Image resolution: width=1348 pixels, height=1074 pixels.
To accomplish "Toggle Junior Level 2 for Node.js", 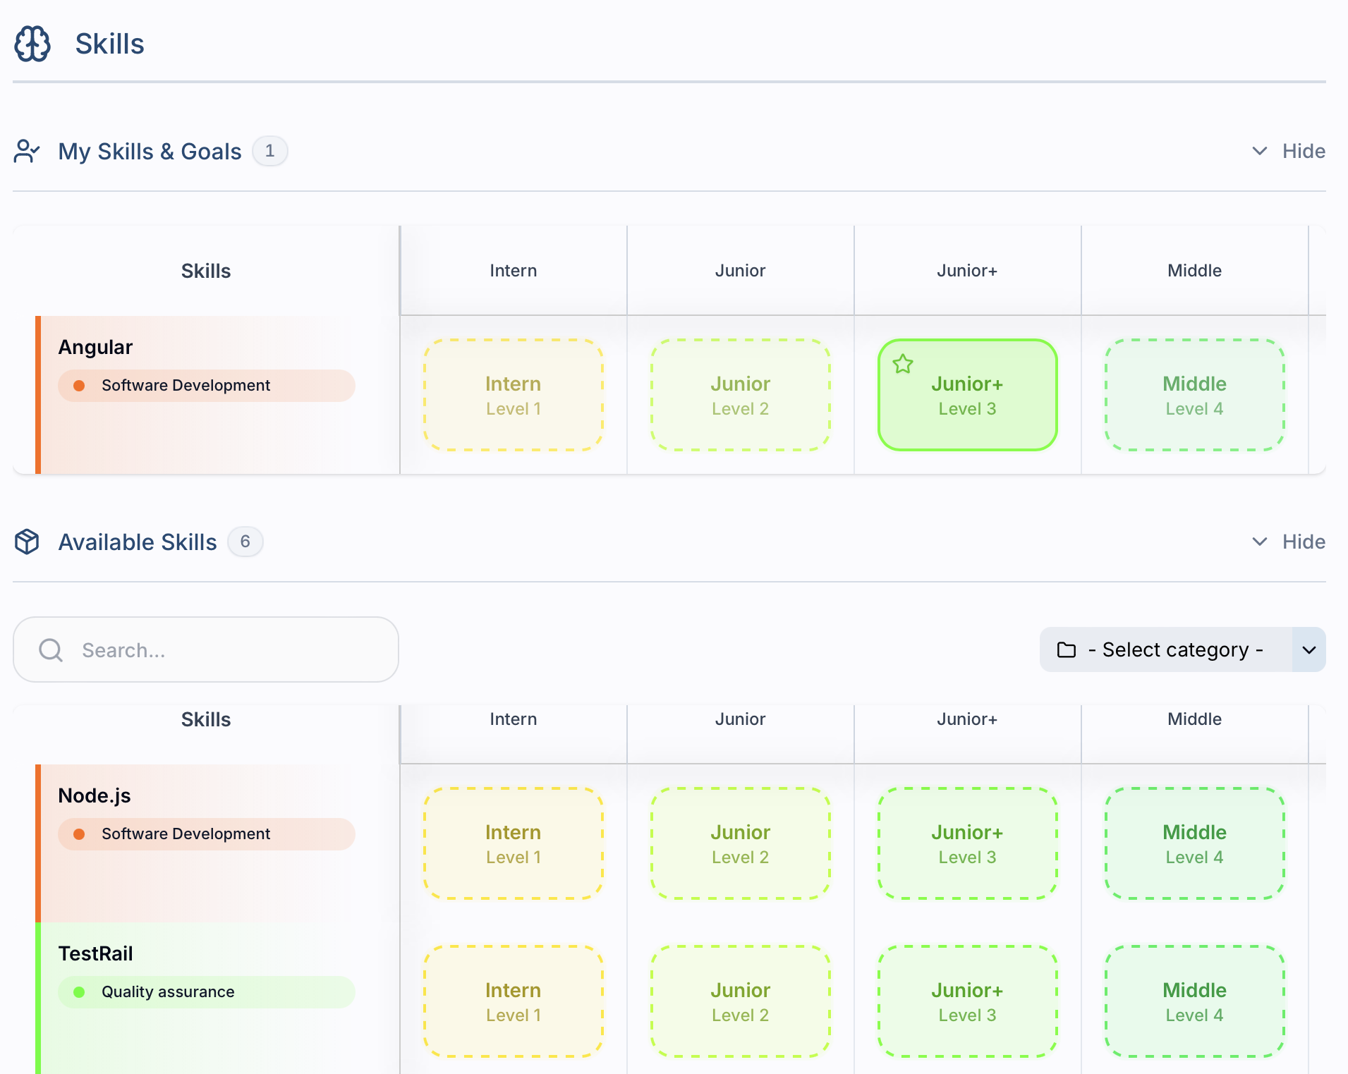I will pos(740,843).
